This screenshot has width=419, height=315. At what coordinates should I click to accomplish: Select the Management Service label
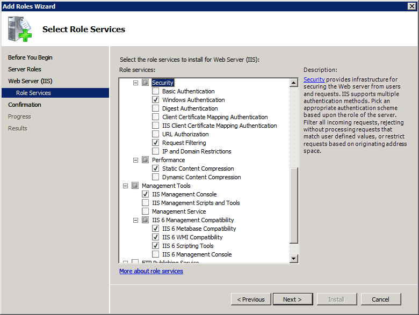[179, 211]
